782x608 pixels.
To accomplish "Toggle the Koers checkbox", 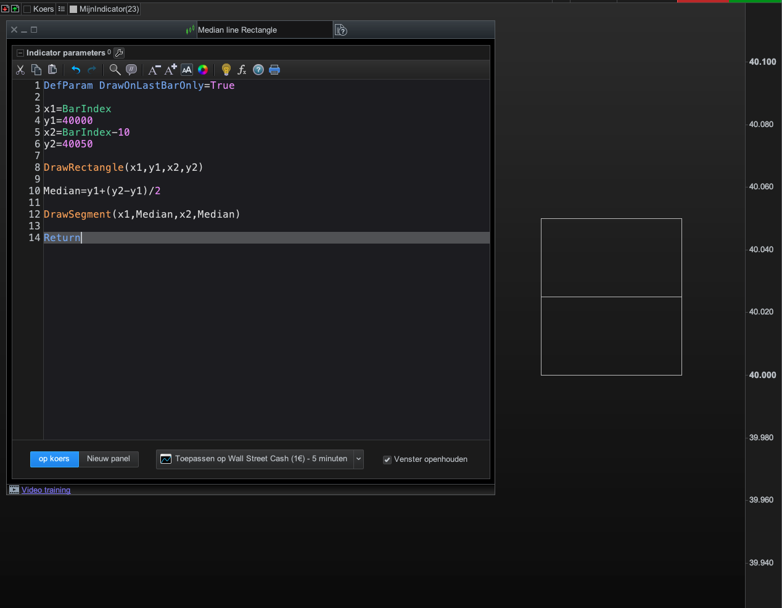I will [27, 9].
